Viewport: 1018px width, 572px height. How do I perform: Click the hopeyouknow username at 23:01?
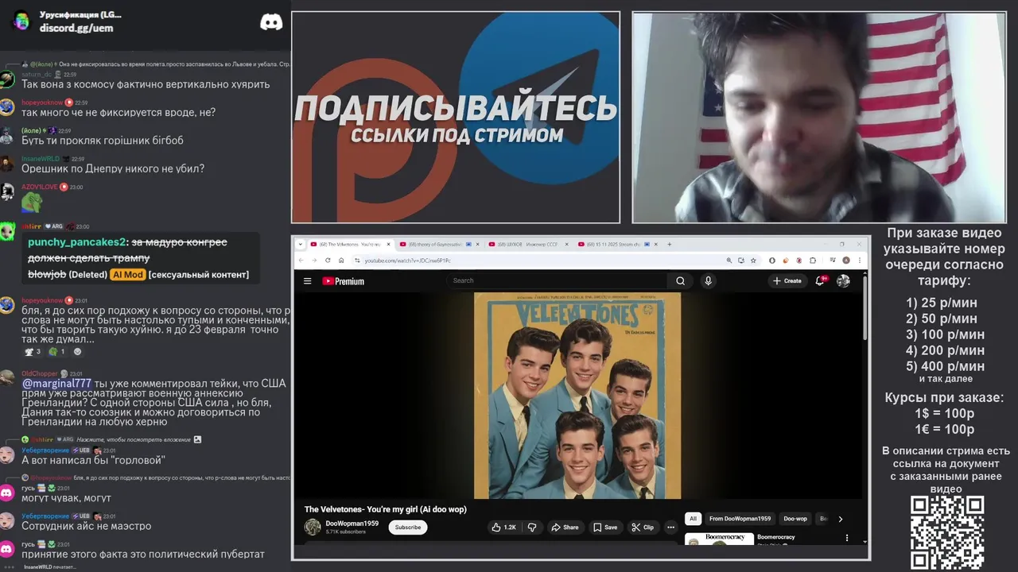(42, 300)
